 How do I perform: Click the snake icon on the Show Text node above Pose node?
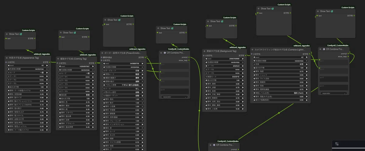(120, 20)
